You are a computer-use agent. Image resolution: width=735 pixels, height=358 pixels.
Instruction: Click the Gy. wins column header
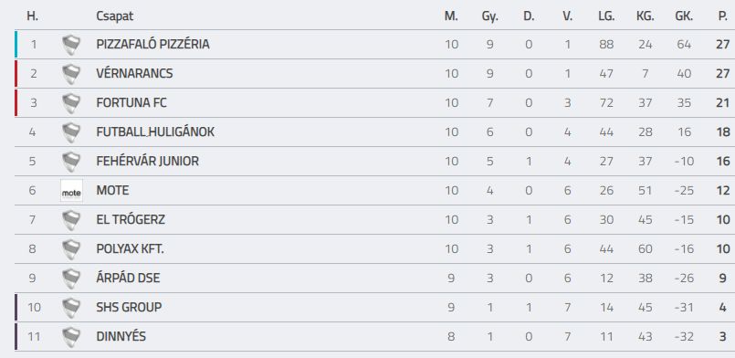(x=489, y=16)
